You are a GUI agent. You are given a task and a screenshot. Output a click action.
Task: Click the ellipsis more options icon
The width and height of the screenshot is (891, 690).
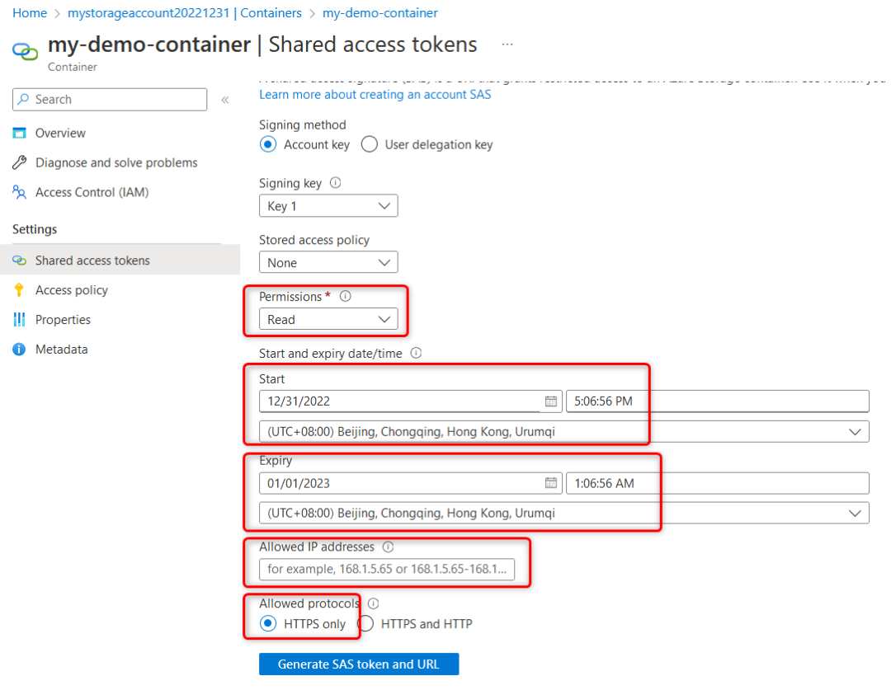click(507, 44)
